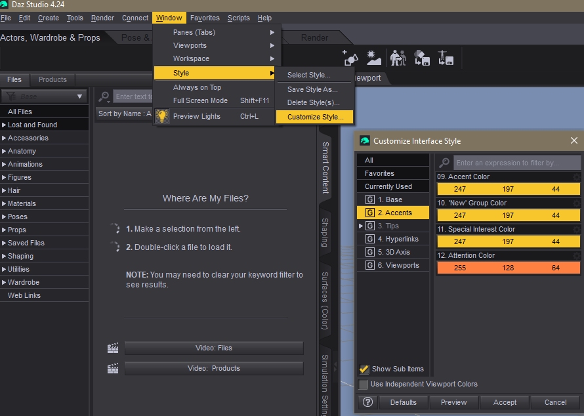Expand the Anatomy category
This screenshot has height=416, width=584.
[x=4, y=151]
